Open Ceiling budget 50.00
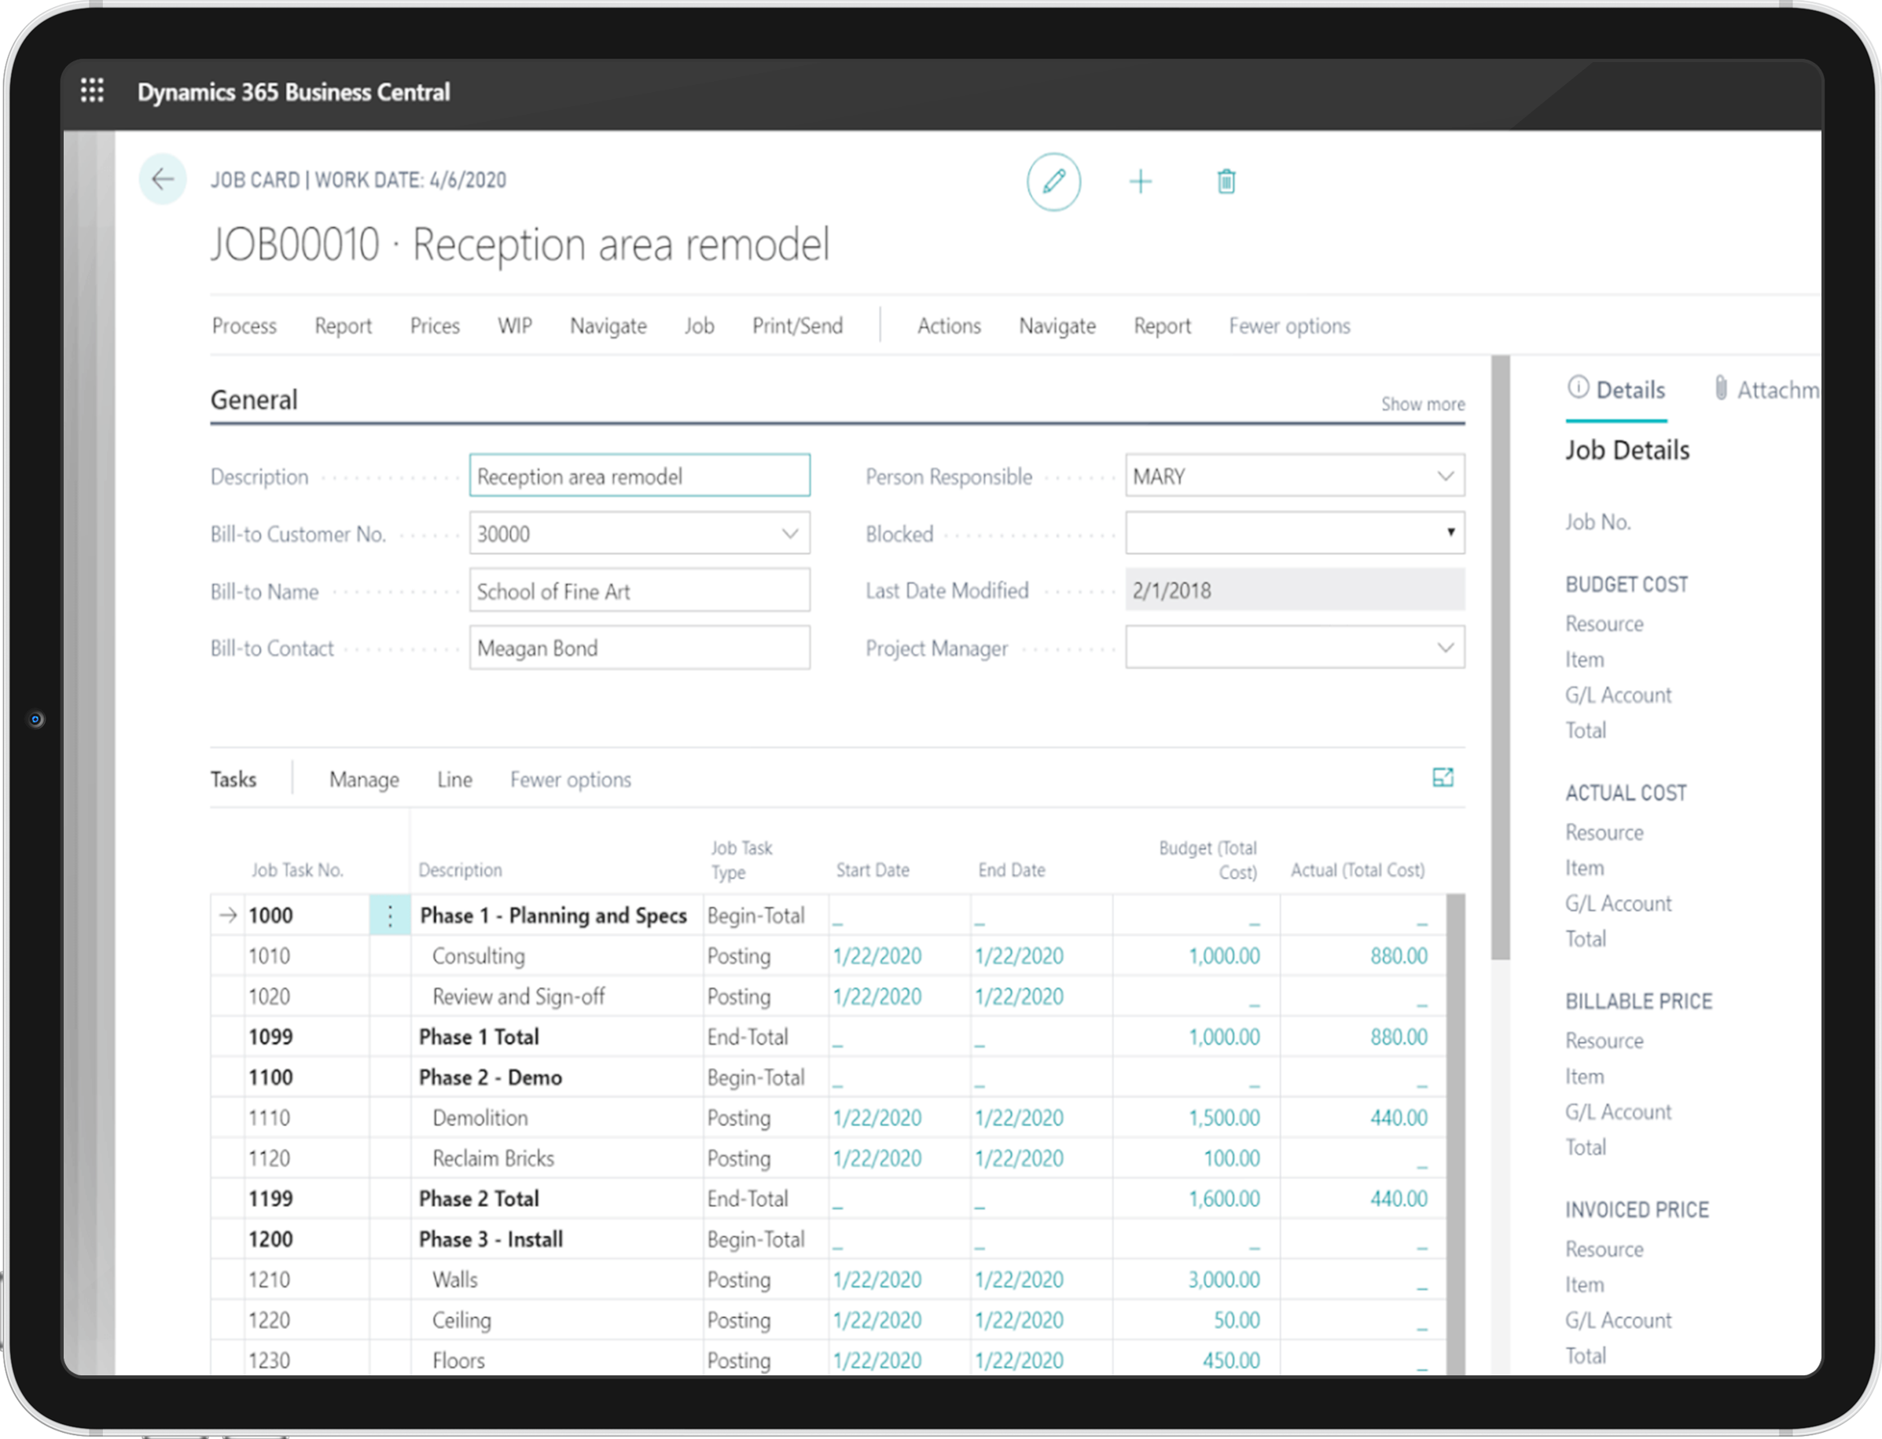1882x1439 pixels. [x=1237, y=1320]
